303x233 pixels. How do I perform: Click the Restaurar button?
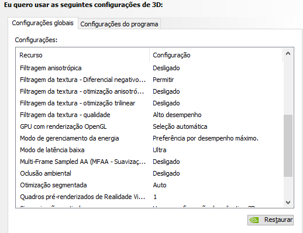point(270,220)
